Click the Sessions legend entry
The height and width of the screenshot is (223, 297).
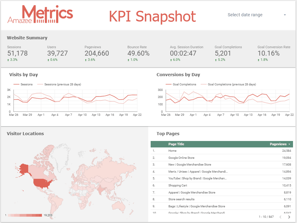tap(23, 84)
